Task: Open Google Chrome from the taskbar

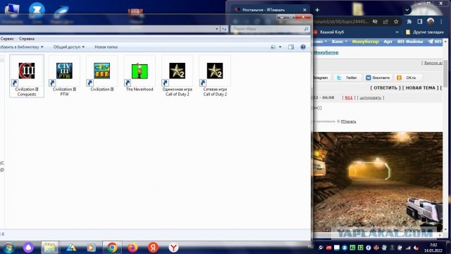Action: point(112,248)
